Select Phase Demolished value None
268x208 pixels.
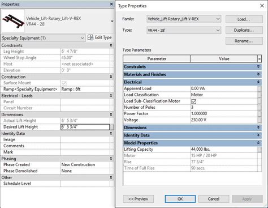[85, 171]
